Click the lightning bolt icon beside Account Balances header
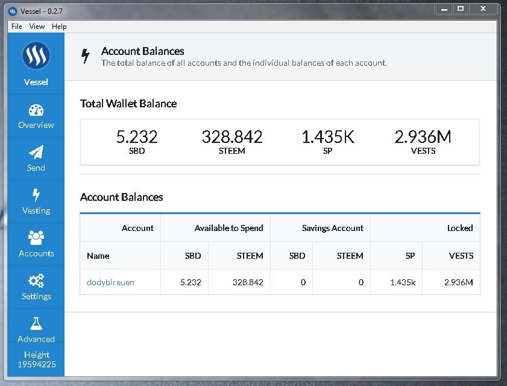This screenshot has width=507, height=386. 86,56
